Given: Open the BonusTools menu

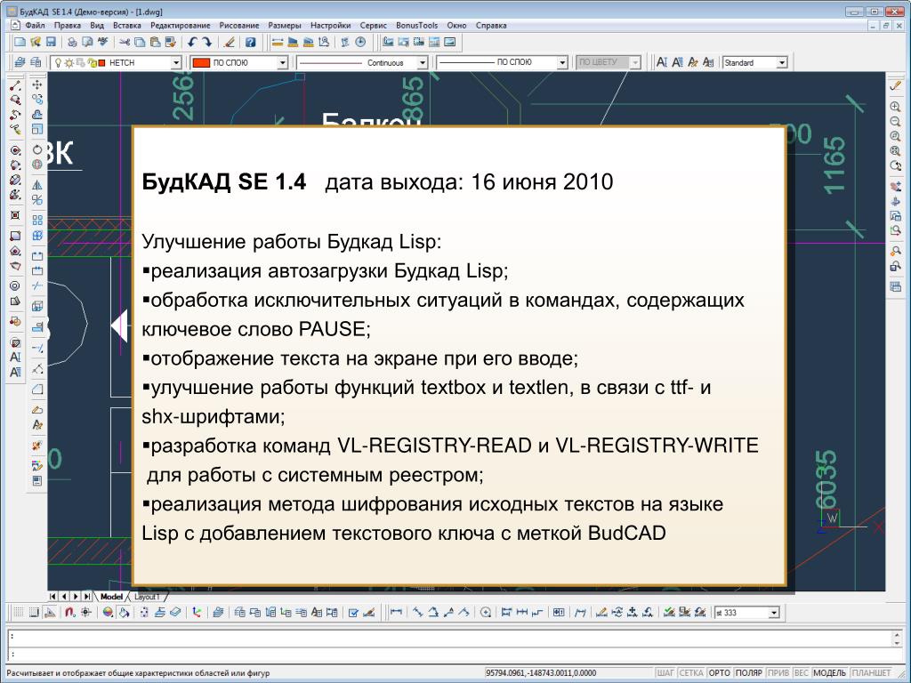Looking at the screenshot, I should tap(416, 26).
